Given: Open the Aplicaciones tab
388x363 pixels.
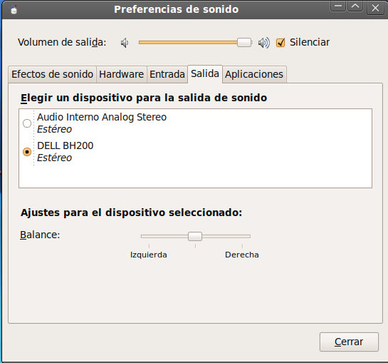Looking at the screenshot, I should coord(254,74).
